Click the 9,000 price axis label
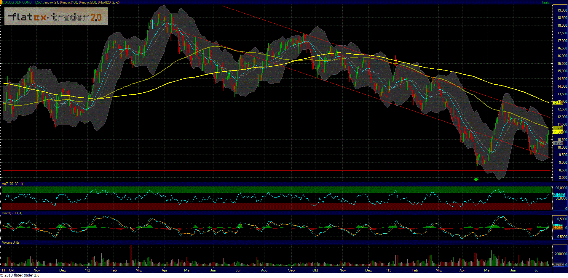The width and height of the screenshot is (568, 278). (563, 163)
